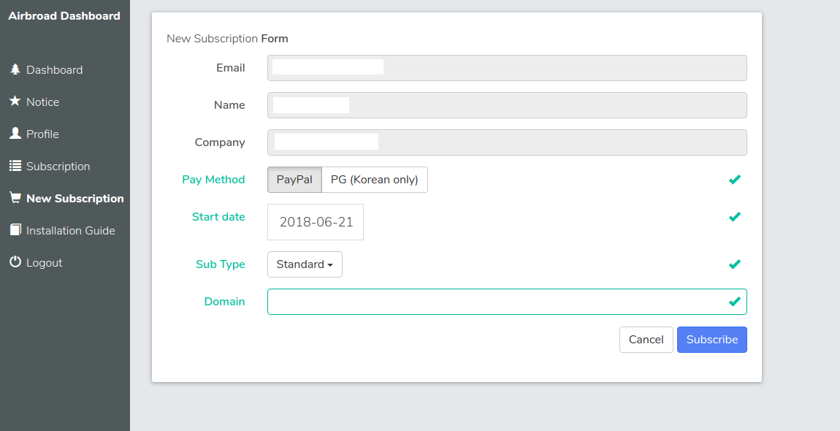Screen dimensions: 840x431
Task: Click the New Subscription cart icon
Action: click(15, 197)
